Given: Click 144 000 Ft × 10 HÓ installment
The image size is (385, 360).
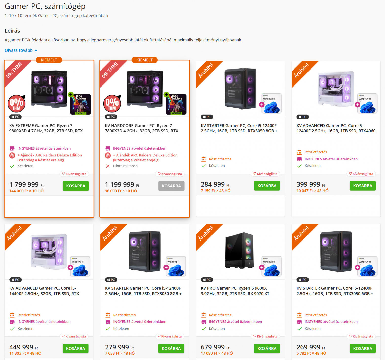Looking at the screenshot, I should pos(26,191).
